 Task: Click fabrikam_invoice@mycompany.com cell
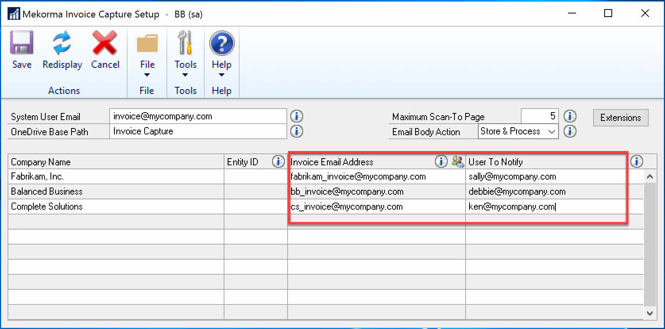[377, 176]
